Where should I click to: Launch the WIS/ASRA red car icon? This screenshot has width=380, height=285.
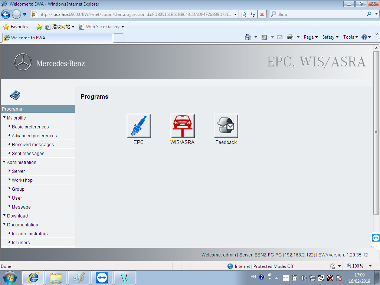coord(182,126)
